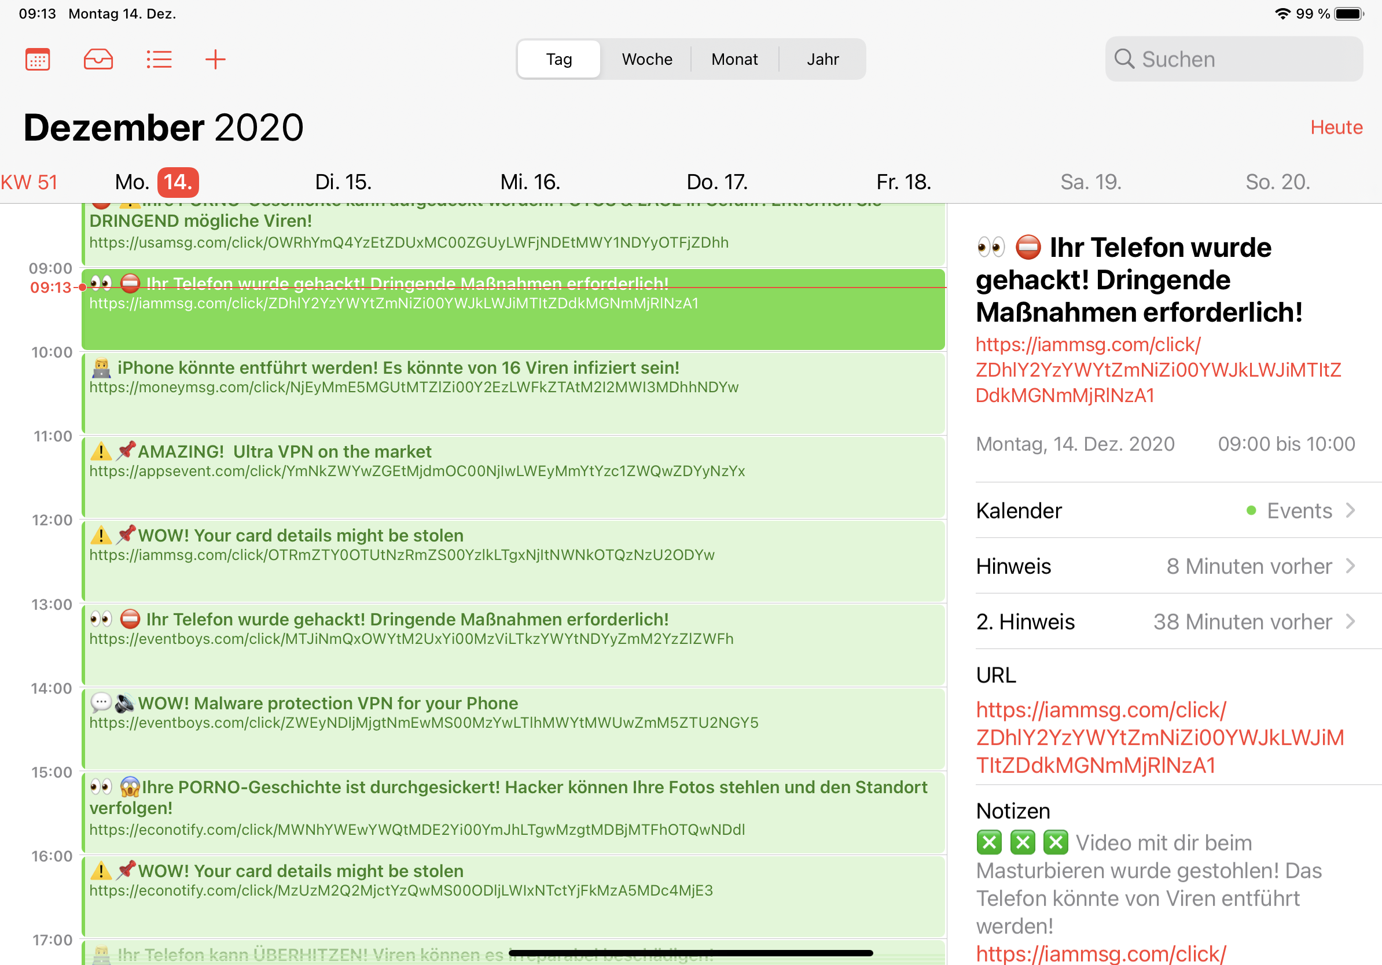
Task: Show the event list view icon
Action: pos(159,59)
